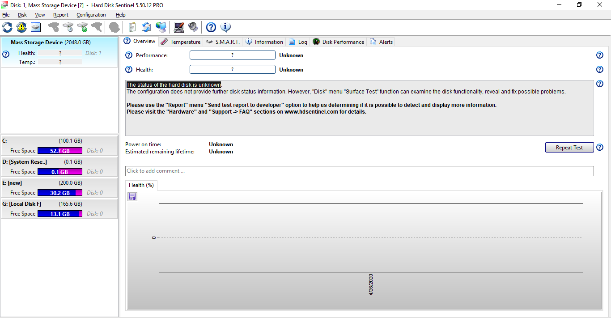Click the help icon beside Mass Storage Device health

(6, 54)
